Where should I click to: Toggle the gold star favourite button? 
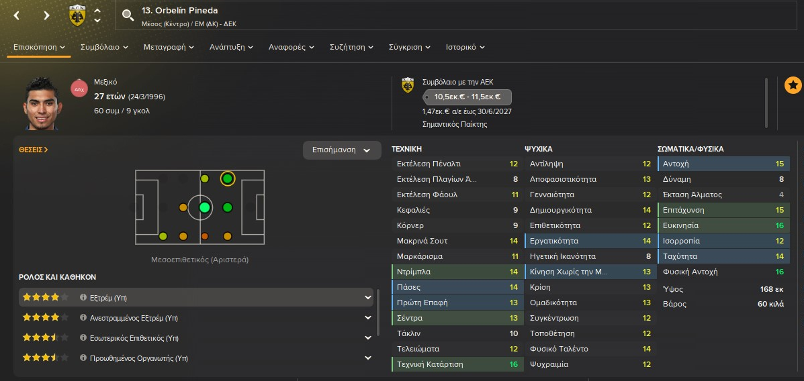pos(793,85)
